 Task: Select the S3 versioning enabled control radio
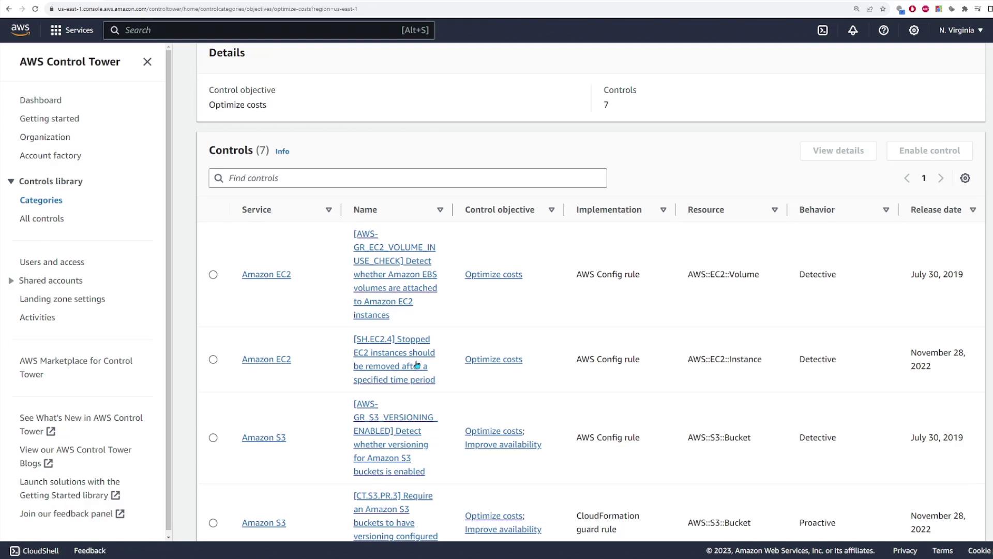click(x=213, y=438)
